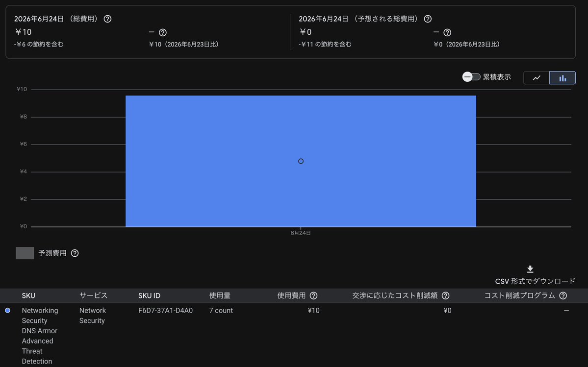
Task: Open help icon beside 予想される総費用 heading
Action: pyautogui.click(x=428, y=19)
